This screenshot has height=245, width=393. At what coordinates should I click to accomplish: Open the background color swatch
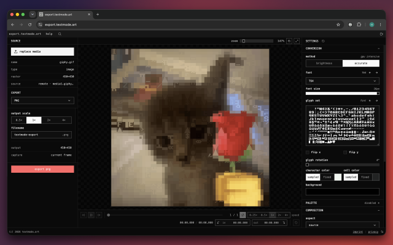point(343,192)
